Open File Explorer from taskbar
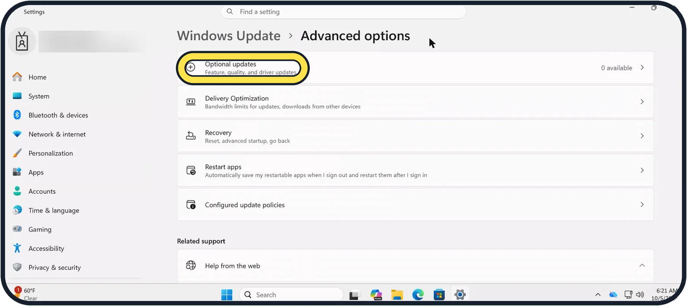The width and height of the screenshot is (687, 306). tap(397, 295)
